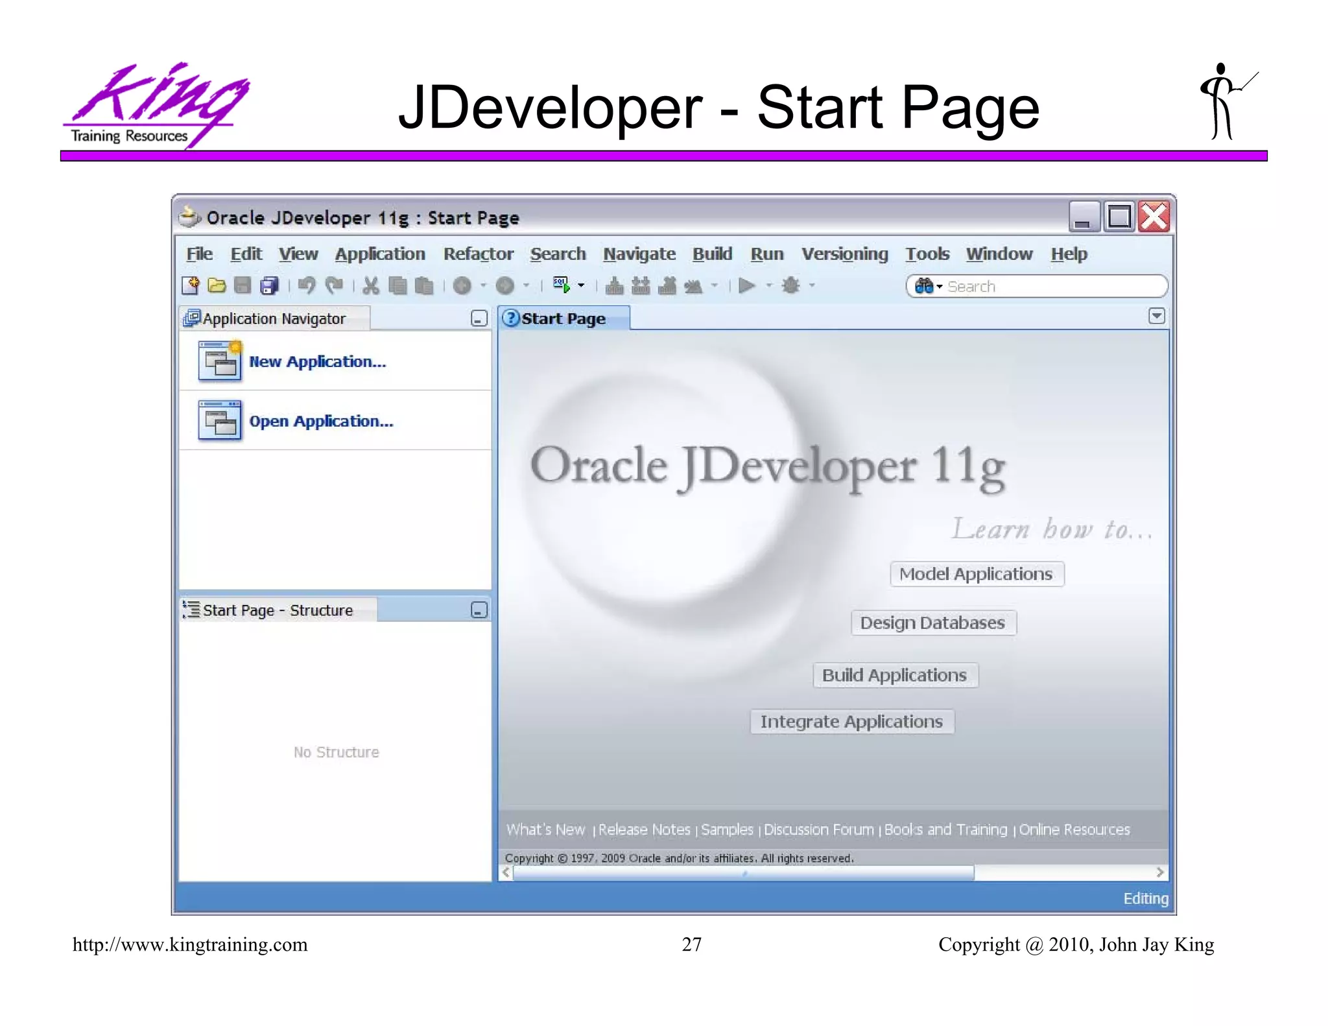Open the Discussion Forum link
The image size is (1328, 1026).
click(x=819, y=829)
